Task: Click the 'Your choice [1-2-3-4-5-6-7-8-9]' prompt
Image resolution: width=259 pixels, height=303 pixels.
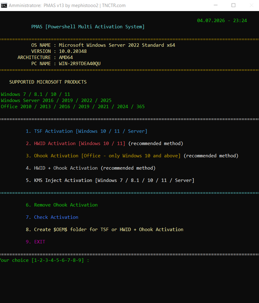Action: click(x=44, y=260)
